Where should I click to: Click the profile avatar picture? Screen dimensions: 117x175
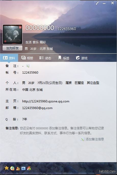pos(12,34)
